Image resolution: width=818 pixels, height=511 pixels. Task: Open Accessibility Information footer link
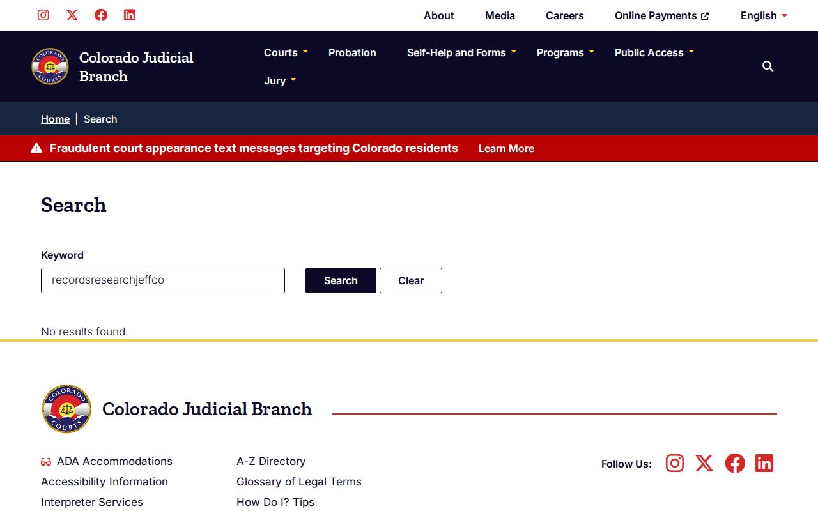point(104,482)
